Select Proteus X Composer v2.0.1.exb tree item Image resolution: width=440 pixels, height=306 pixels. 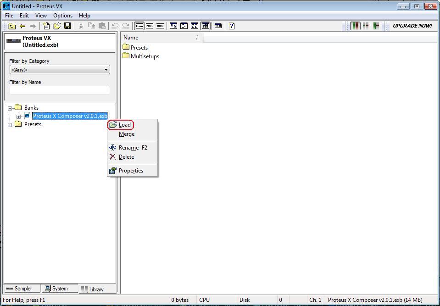(x=70, y=116)
